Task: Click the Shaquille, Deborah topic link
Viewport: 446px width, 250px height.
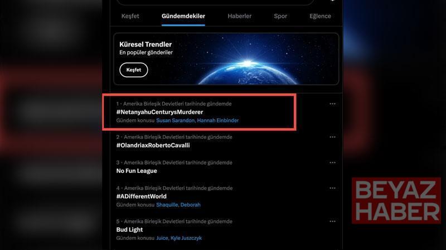Action: pyautogui.click(x=178, y=204)
